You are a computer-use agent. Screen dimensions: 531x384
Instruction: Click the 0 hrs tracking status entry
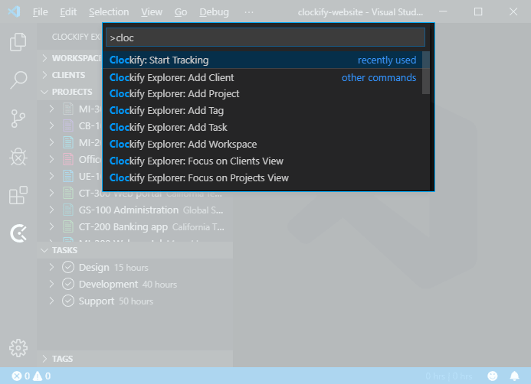point(449,376)
